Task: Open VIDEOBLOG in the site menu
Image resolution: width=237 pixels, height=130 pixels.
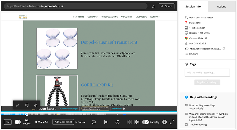Action: pos(141,17)
